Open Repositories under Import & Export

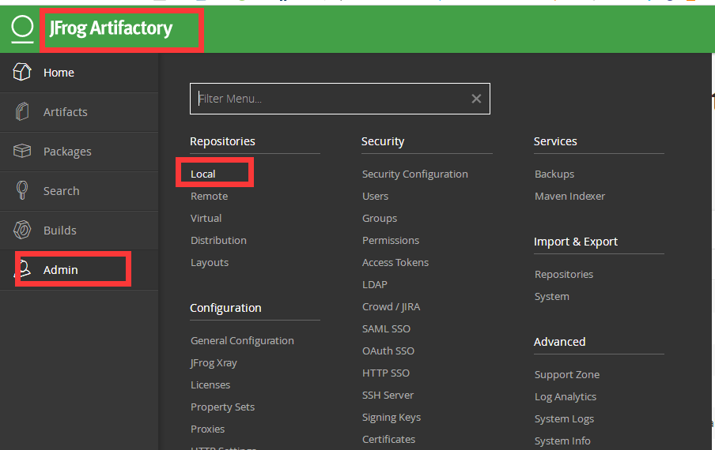point(564,275)
